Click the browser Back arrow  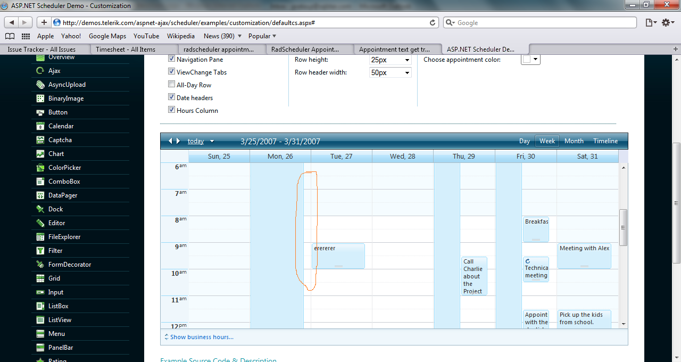12,22
